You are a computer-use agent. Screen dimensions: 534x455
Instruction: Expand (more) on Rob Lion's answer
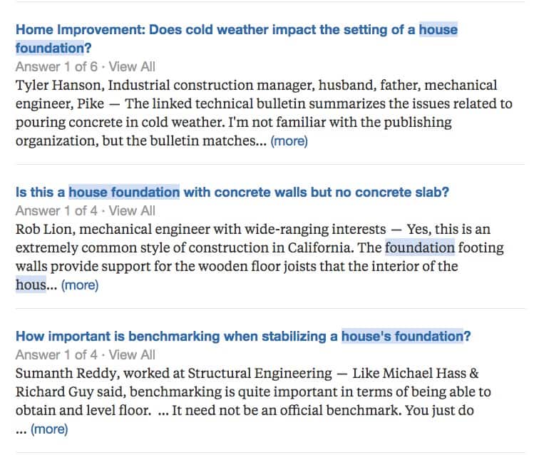[x=80, y=285]
